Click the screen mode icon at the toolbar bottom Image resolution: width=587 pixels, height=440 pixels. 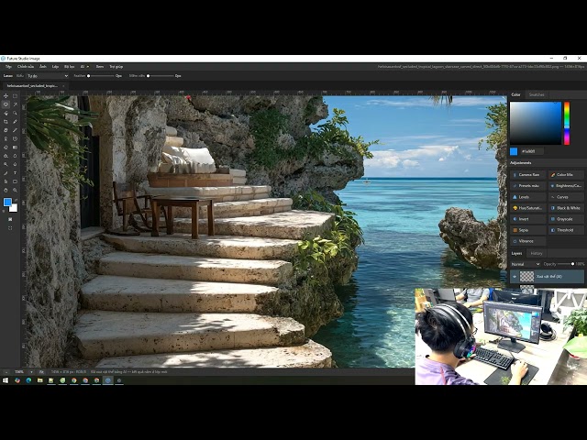10,228
